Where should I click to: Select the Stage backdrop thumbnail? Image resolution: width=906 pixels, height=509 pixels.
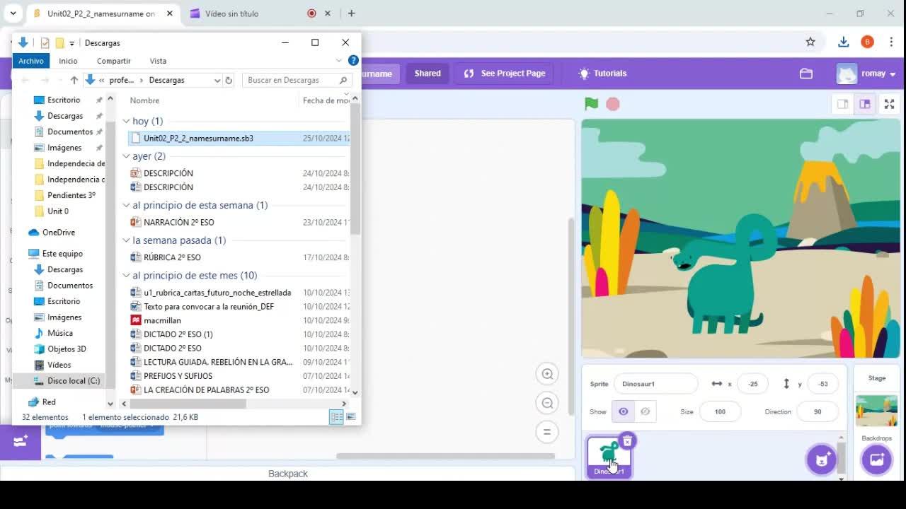(x=876, y=411)
